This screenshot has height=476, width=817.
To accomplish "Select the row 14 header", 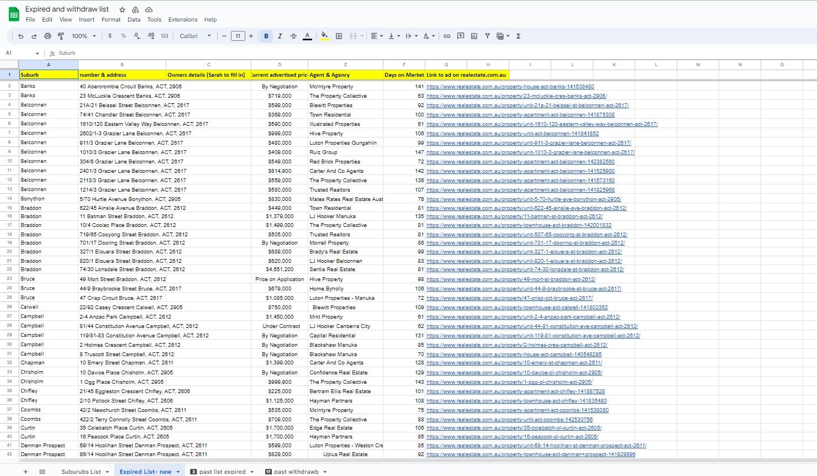I will pos(9,199).
